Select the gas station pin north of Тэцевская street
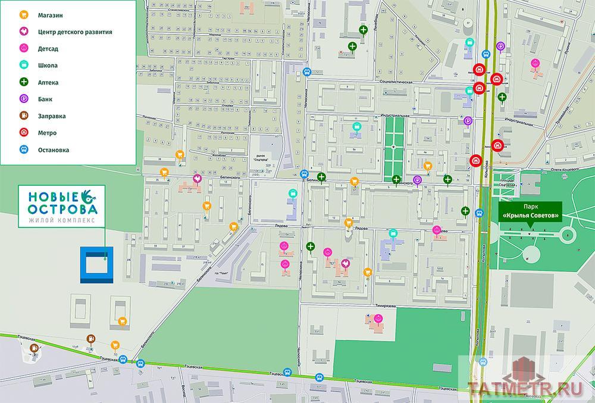 point(90,339)
